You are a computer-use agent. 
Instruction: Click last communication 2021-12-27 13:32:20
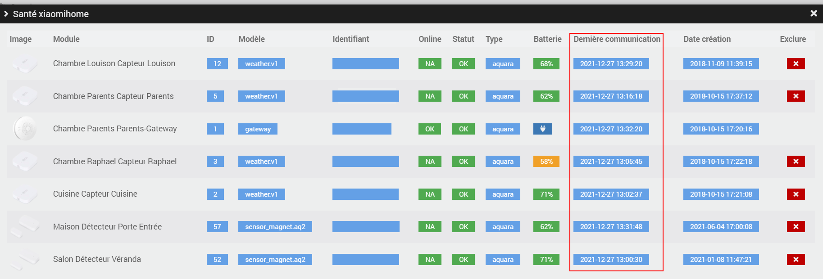tap(611, 129)
